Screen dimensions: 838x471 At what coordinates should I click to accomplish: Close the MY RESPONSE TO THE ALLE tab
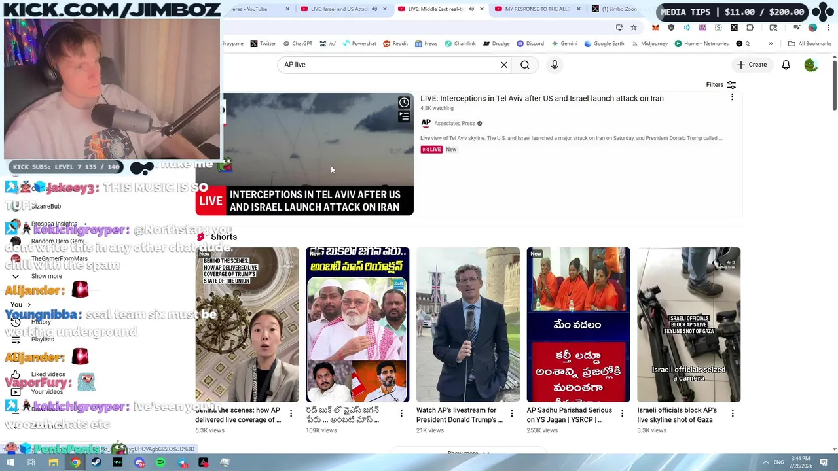point(579,9)
